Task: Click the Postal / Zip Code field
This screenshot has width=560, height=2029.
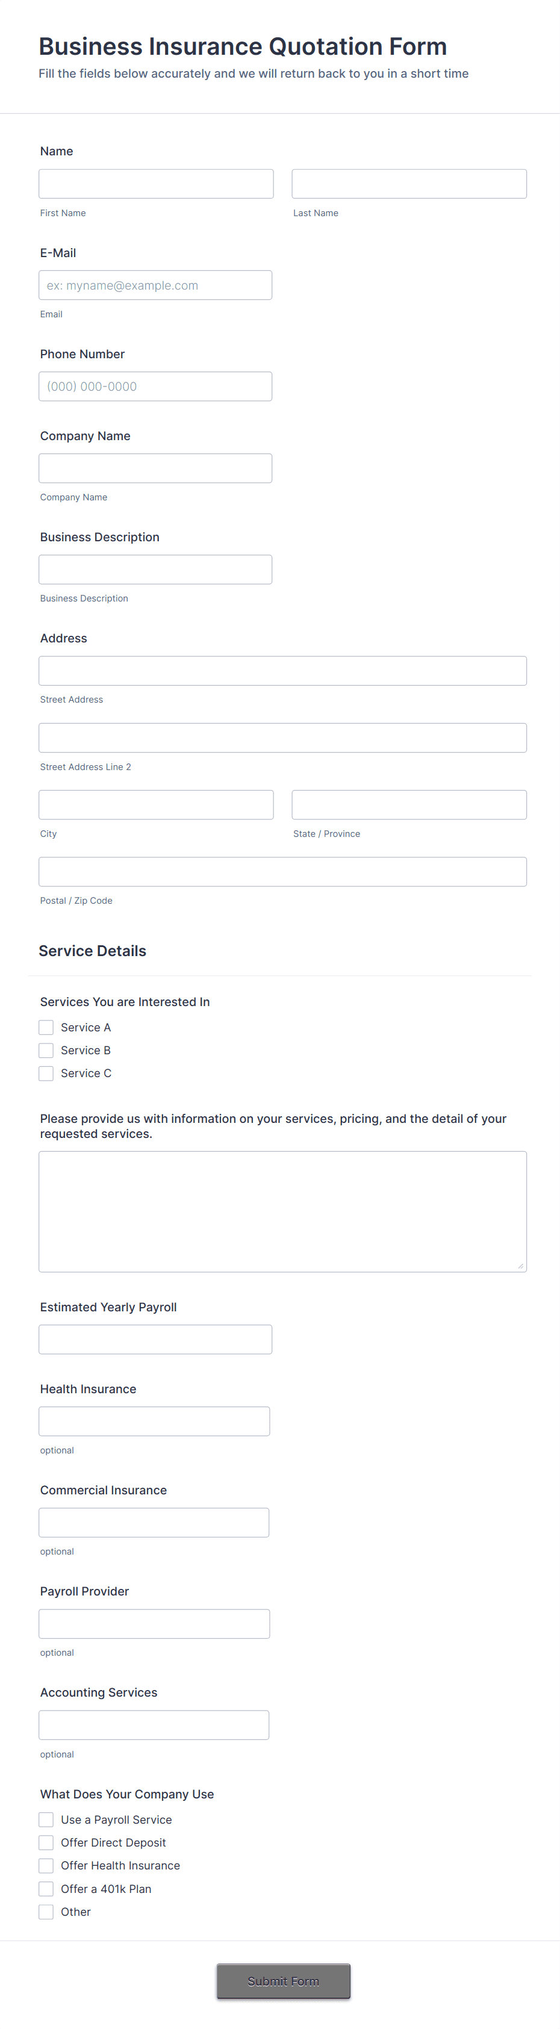Action: pyautogui.click(x=282, y=871)
